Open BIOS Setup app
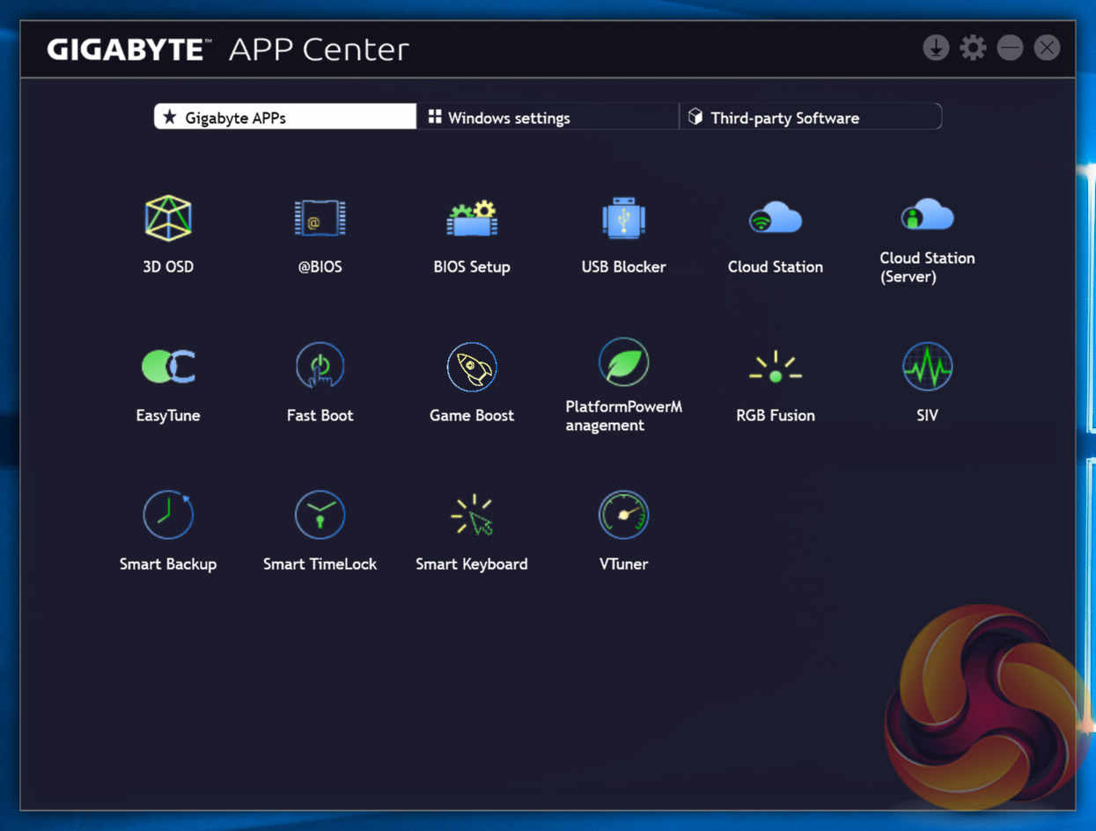This screenshot has height=831, width=1096. coord(472,218)
